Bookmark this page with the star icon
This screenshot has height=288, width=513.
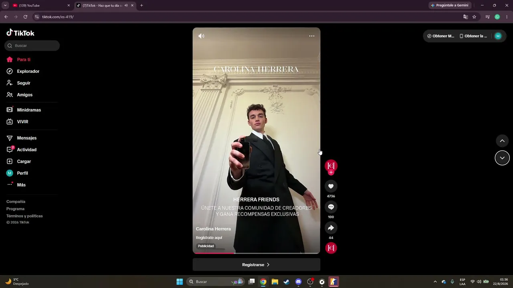[474, 17]
